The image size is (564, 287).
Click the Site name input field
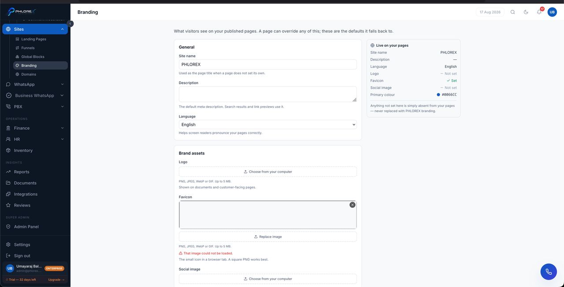point(268,64)
